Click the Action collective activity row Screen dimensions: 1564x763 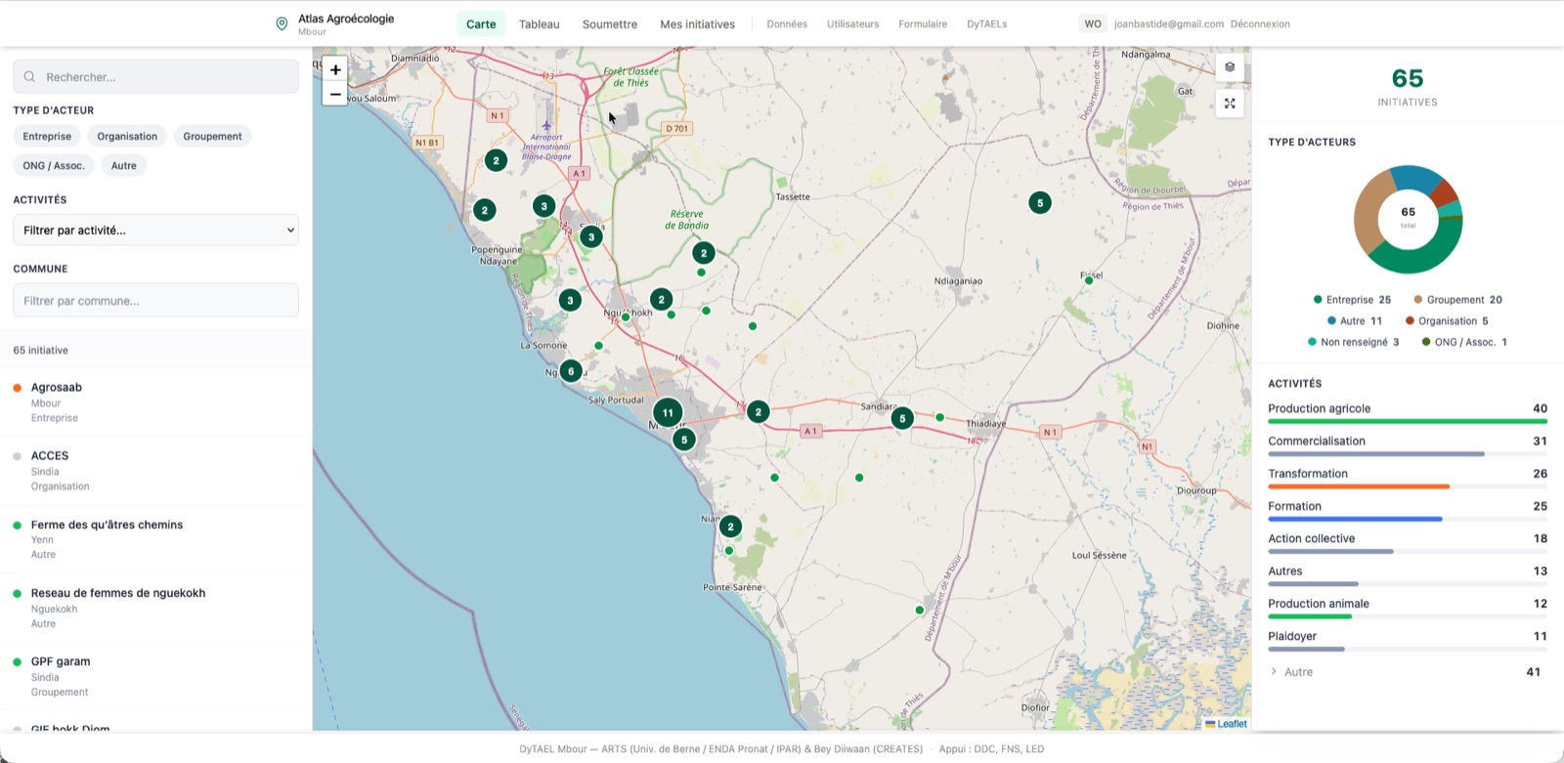(1408, 543)
